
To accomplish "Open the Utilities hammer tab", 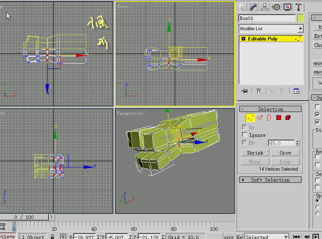I will (299, 7).
